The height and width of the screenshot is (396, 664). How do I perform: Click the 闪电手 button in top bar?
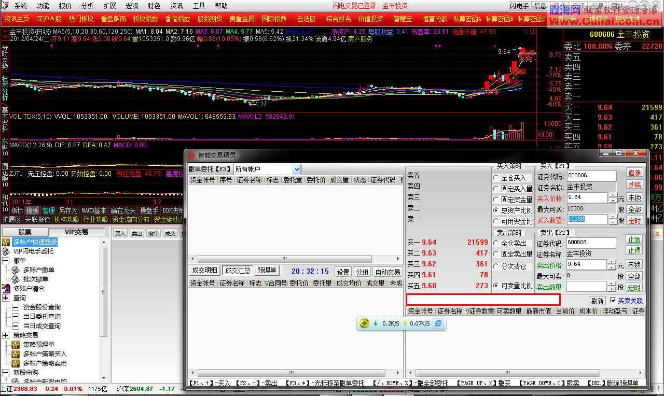coord(519,6)
